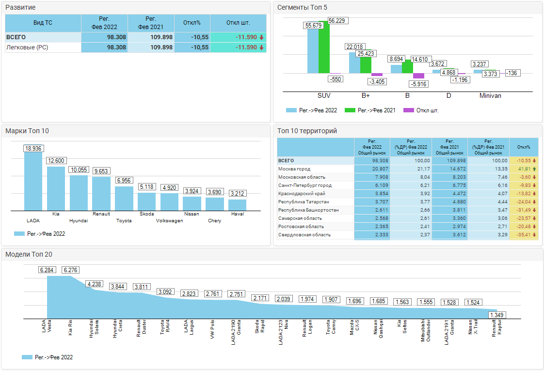Select the Москва город row label
The height and width of the screenshot is (384, 544).
point(294,169)
